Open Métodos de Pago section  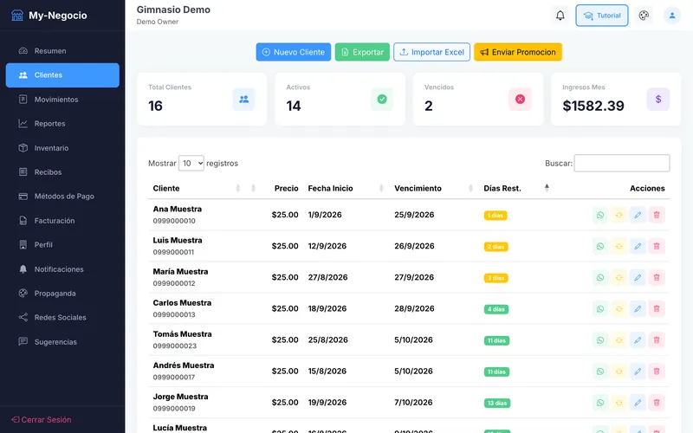tap(62, 197)
